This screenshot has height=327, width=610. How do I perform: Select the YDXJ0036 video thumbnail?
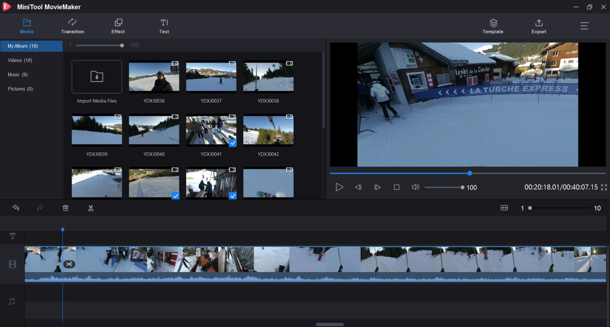[x=154, y=77]
